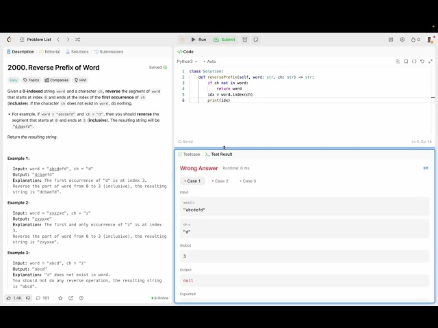438x328 pixels.
Task: Click code line 5 idx = word.index(ch)
Action: (230, 94)
